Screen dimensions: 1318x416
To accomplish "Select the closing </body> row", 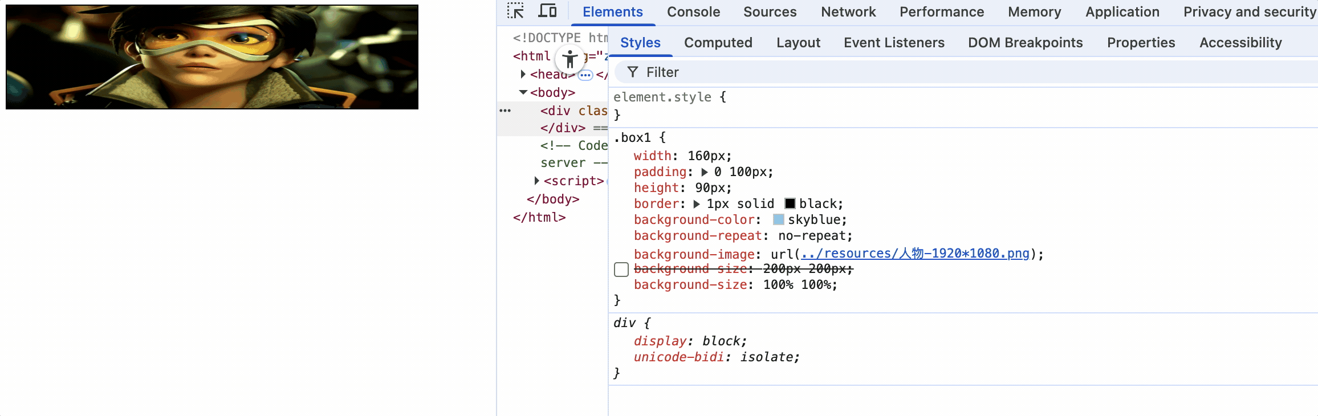I will tap(553, 199).
